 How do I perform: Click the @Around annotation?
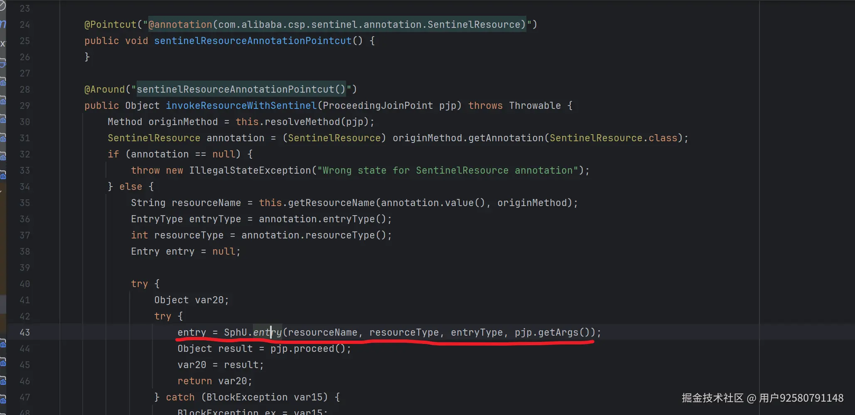coord(105,89)
